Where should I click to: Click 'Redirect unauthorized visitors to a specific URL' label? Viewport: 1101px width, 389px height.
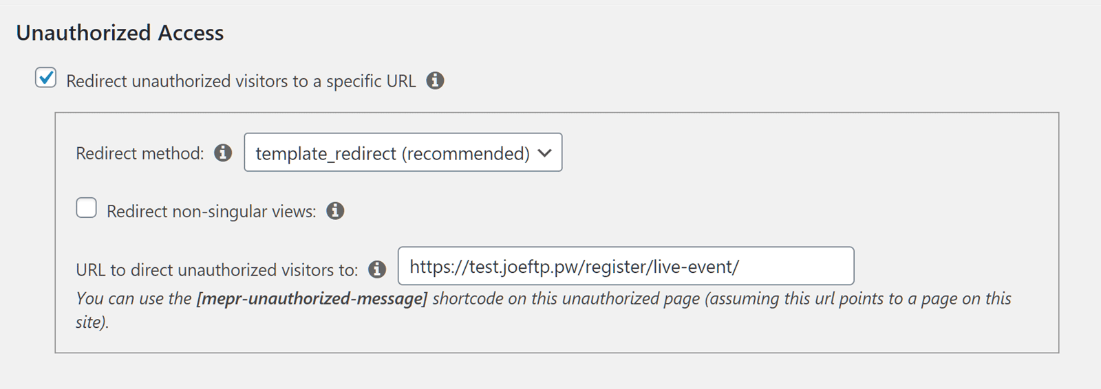click(241, 81)
